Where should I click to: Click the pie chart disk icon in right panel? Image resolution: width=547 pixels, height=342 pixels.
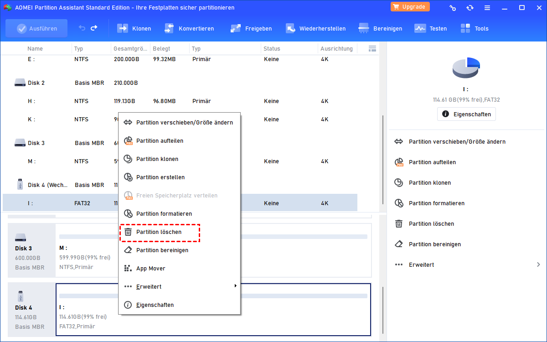pos(466,68)
